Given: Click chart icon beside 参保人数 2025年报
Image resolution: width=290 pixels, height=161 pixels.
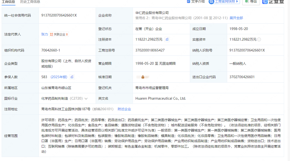Looking at the screenshot, I should tap(72, 77).
